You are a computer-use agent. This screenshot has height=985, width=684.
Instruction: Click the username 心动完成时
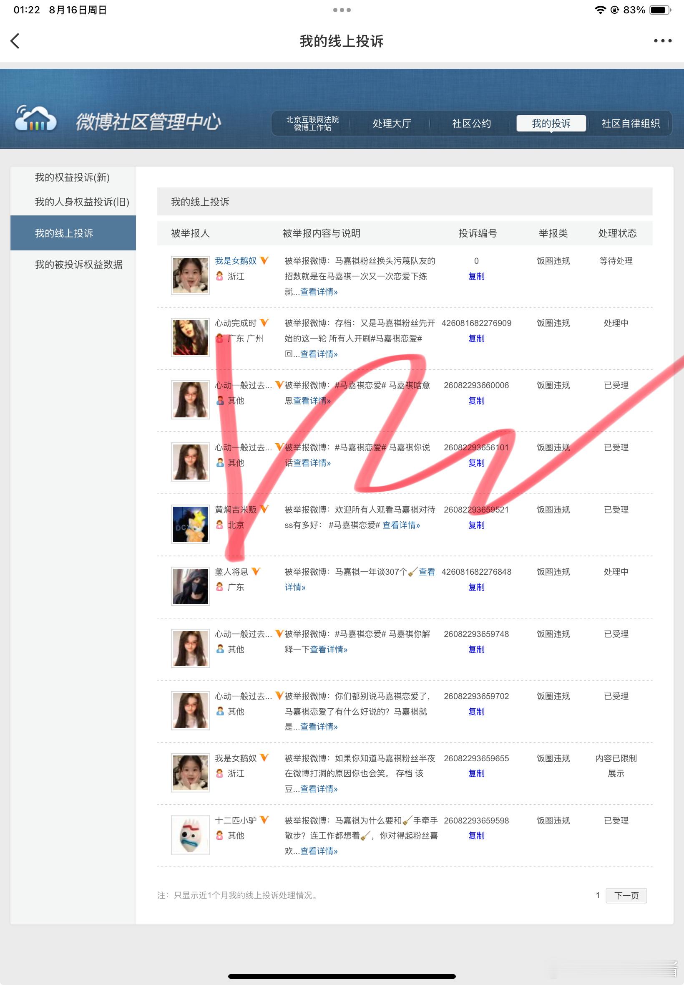(236, 323)
